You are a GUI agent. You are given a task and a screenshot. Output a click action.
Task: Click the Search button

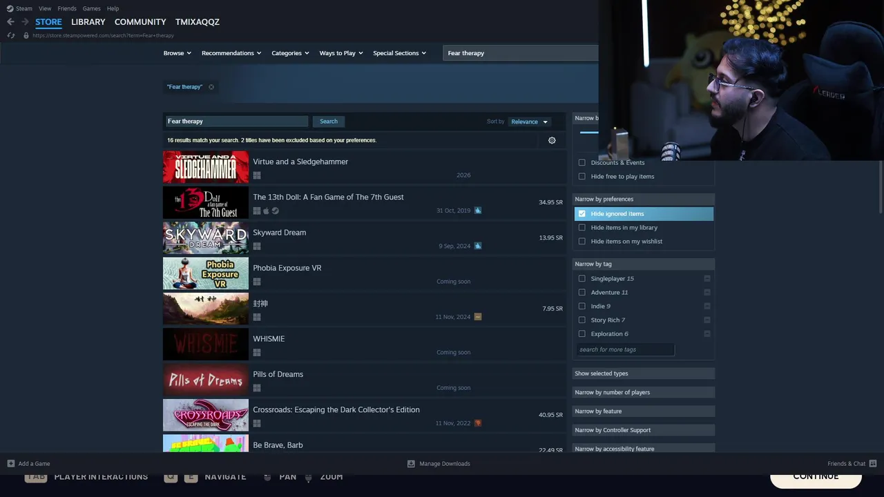click(x=329, y=121)
